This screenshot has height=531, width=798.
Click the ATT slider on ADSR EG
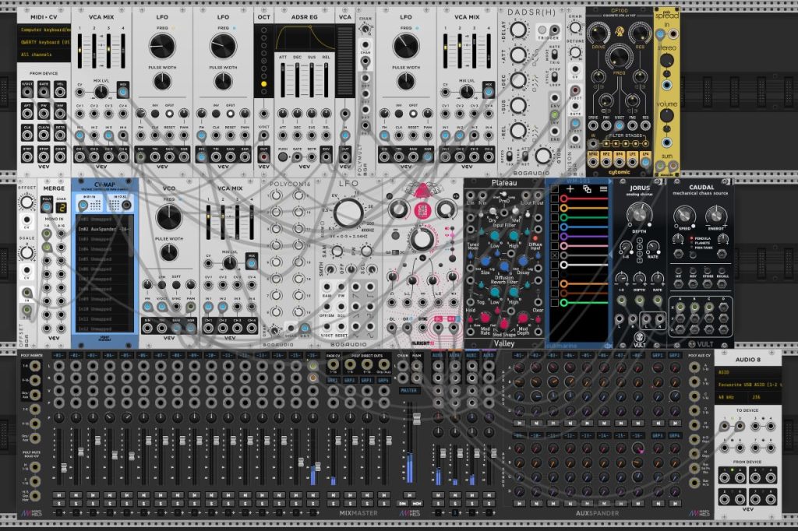[282, 79]
